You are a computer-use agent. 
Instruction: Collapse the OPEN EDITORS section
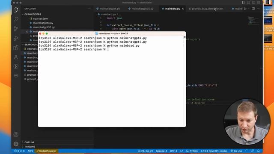(x=33, y=14)
